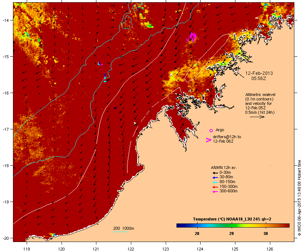Click the 300-600m depth label
Screen dimensions: 304x252
click(x=228, y=191)
